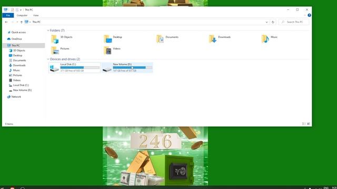Go up one level with Up arrow
Viewport: 337px width, 189px height.
coord(21,22)
